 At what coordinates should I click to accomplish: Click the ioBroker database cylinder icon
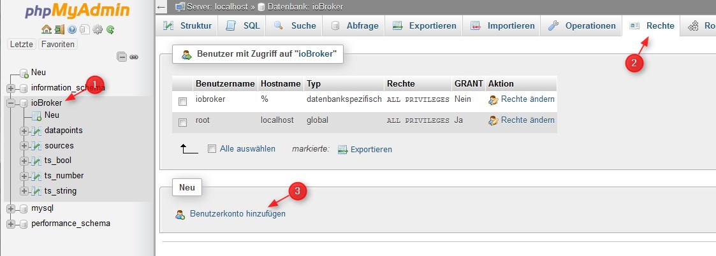click(x=24, y=103)
